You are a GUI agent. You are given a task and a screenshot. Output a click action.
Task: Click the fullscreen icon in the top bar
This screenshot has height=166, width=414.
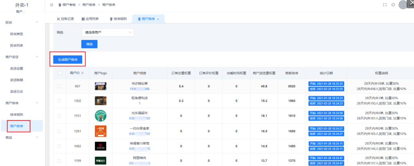(x=385, y=4)
